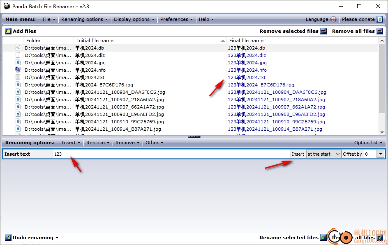
Task: Click the Final file name column header
Action: click(x=303, y=41)
